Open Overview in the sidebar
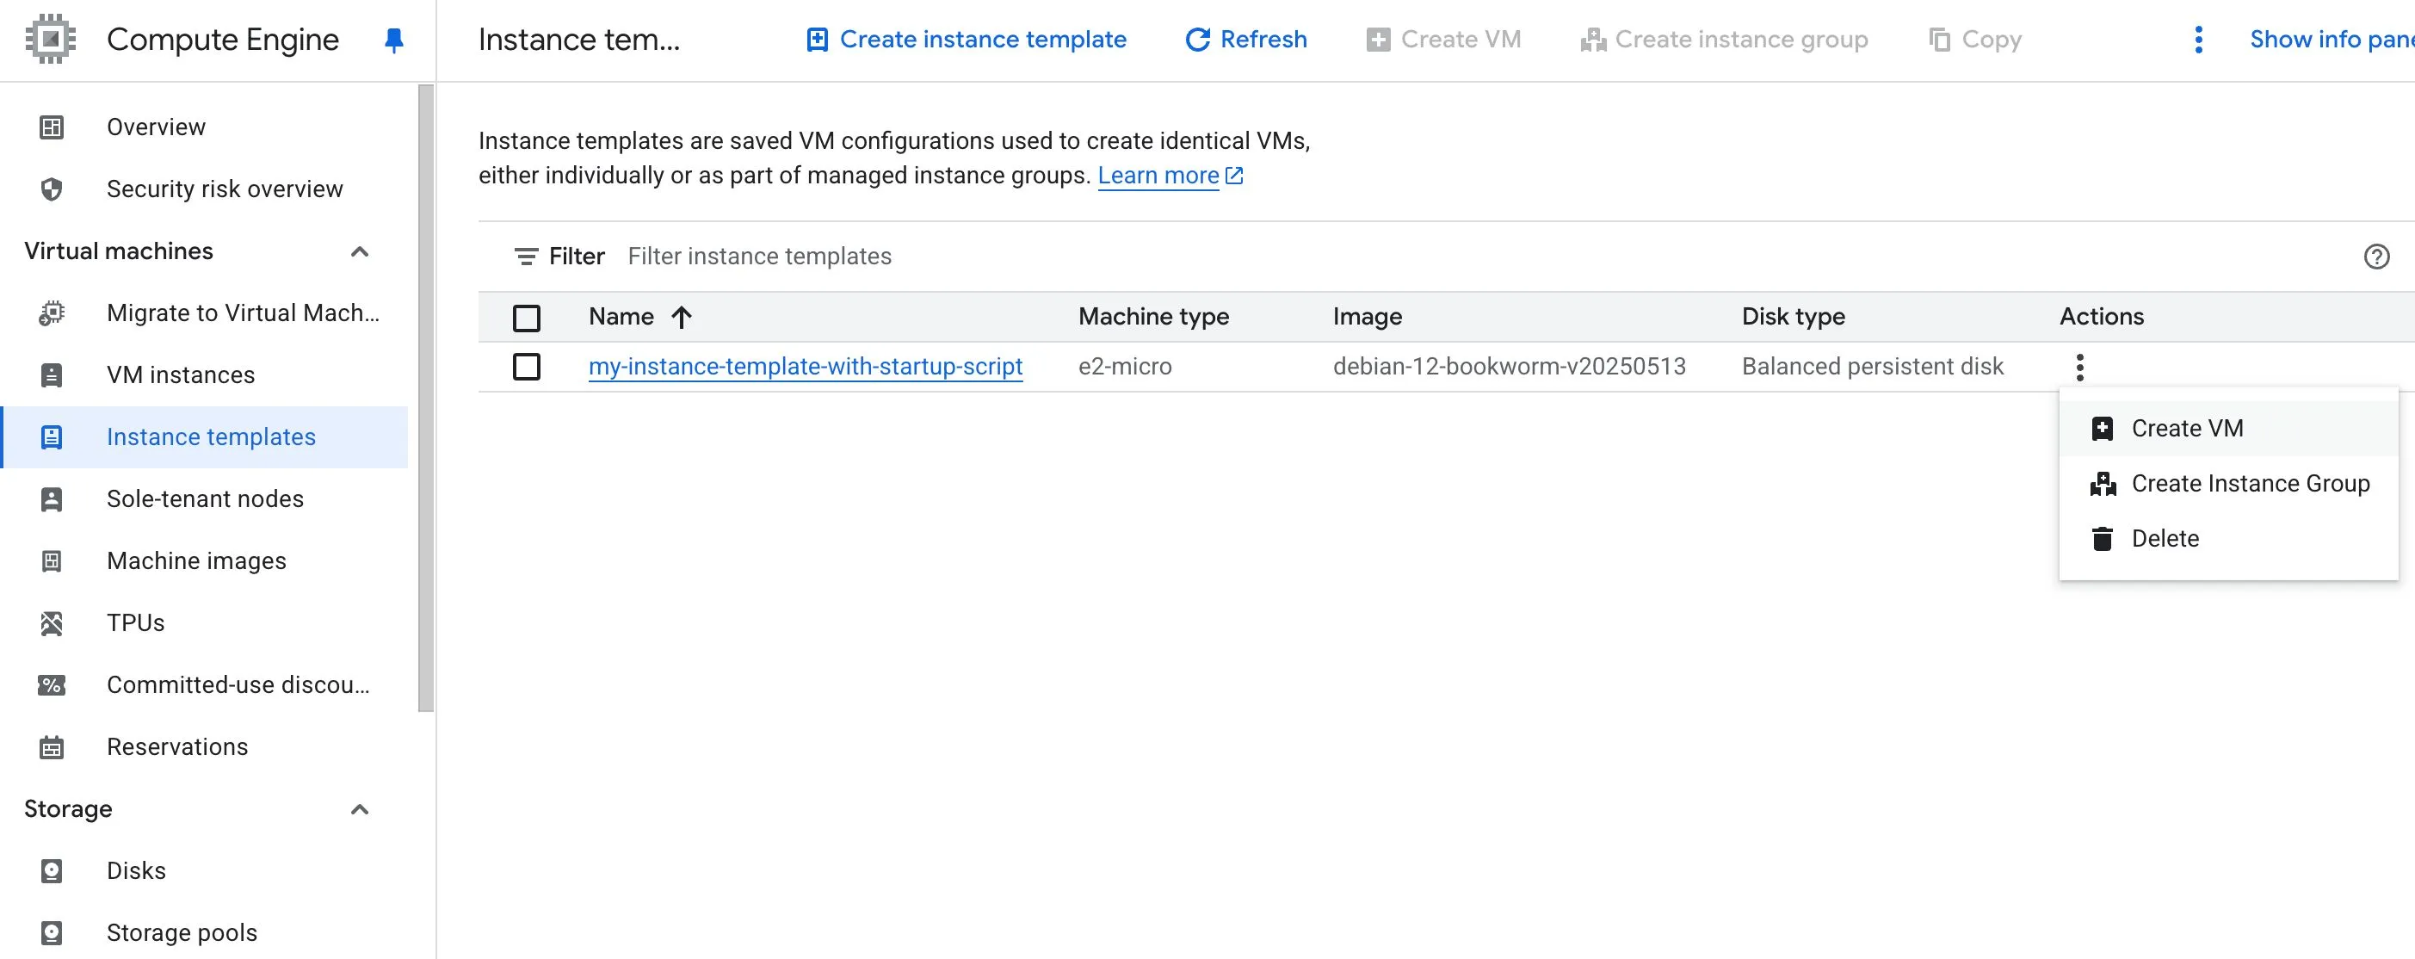Image resolution: width=2415 pixels, height=959 pixels. [x=204, y=127]
